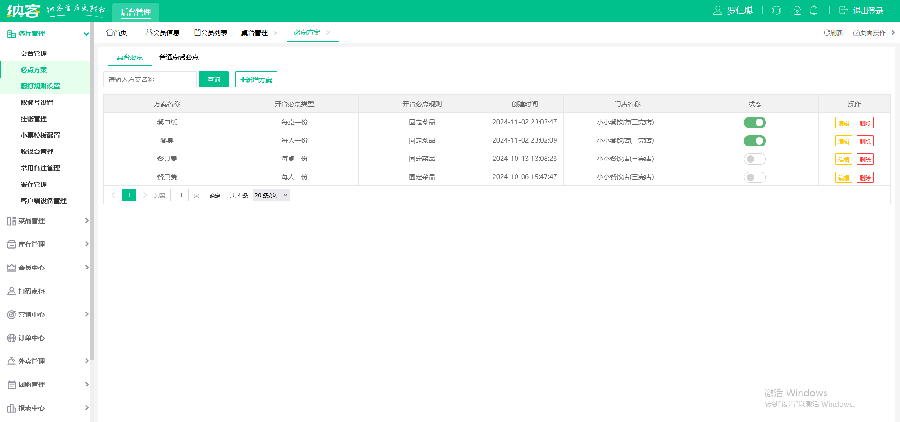900x422 pixels.
Task: Click the 新增方案 button
Action: (256, 79)
